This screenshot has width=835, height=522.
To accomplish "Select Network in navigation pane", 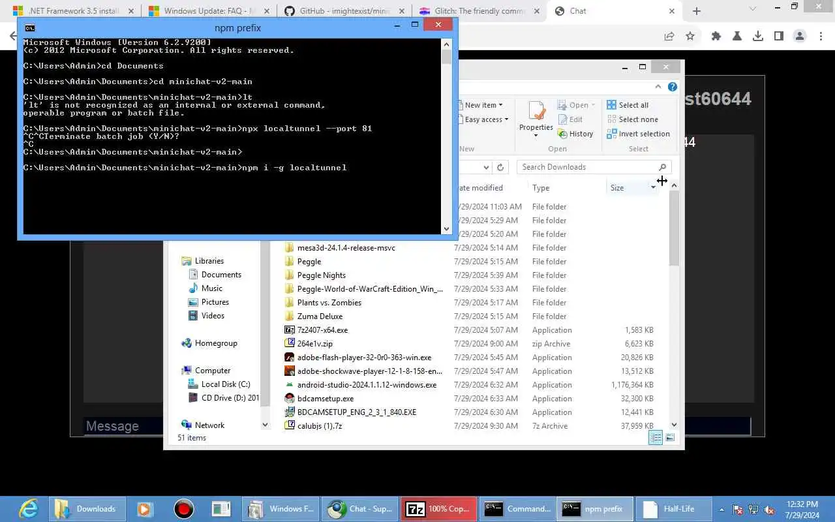I will (203, 425).
